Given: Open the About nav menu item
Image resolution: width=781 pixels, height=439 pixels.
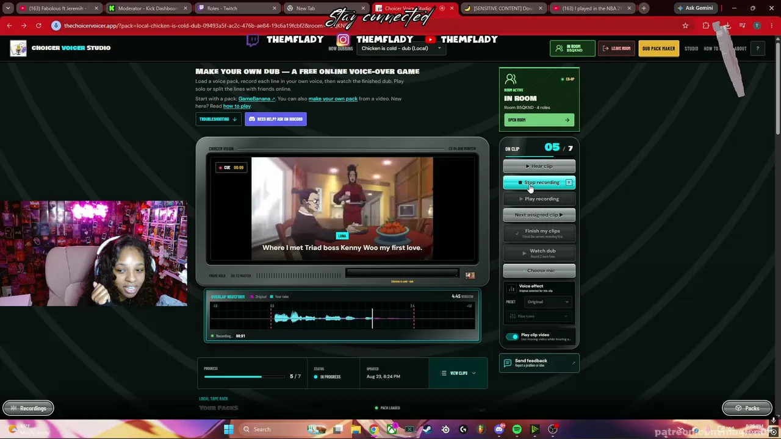Looking at the screenshot, I should pyautogui.click(x=740, y=49).
